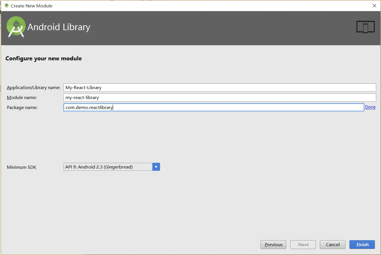
Task: Open the Minimum SDK dropdown arrow
Action: pyautogui.click(x=156, y=167)
